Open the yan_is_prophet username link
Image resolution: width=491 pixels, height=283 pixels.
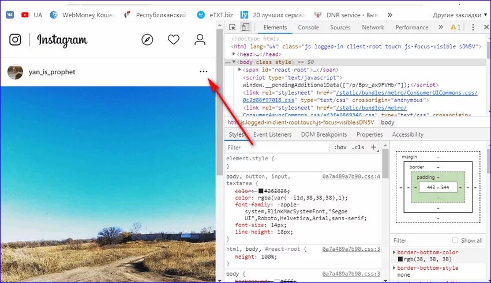click(x=52, y=72)
